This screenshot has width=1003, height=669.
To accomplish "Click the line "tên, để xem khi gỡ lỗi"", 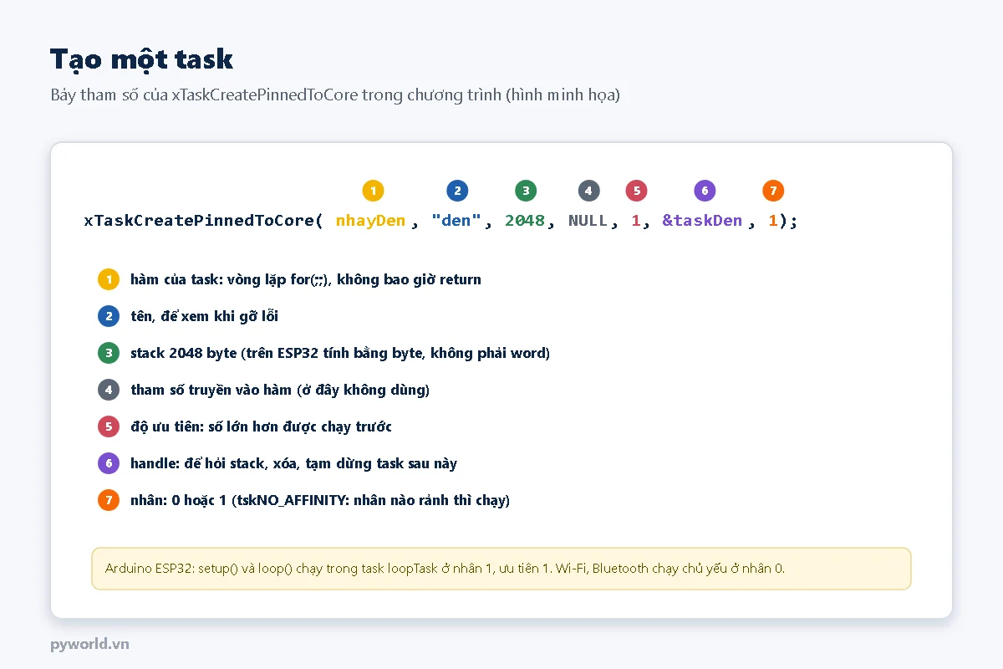I will pyautogui.click(x=205, y=316).
